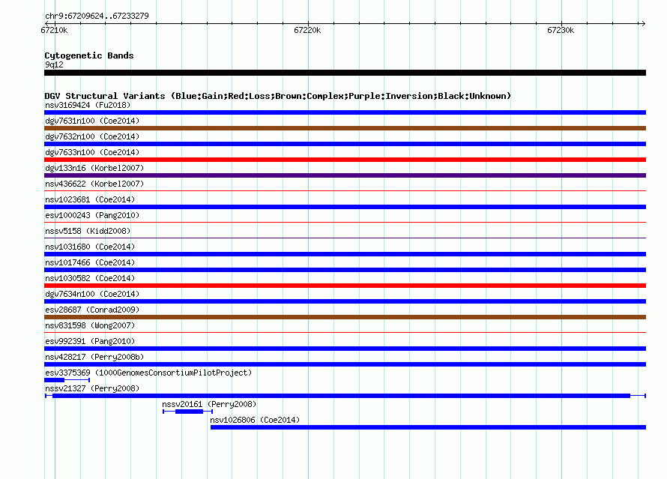Screen dimensions: 667x479
Task: Open the nsv436622 (Korbel2007) variant label
Action: click(94, 184)
